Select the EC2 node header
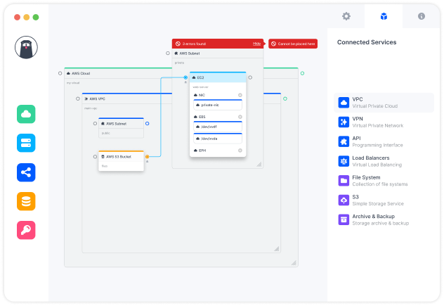Image resolution: width=444 pixels, height=306 pixels. pyautogui.click(x=218, y=77)
